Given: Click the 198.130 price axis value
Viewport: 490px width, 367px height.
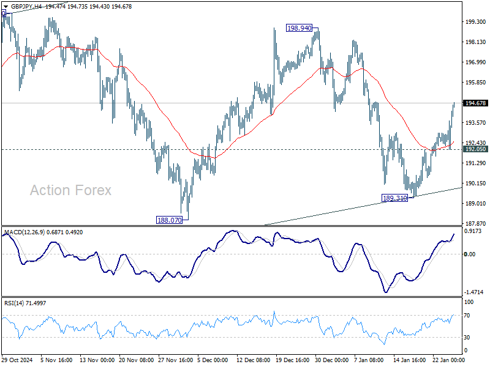Looking at the screenshot, I should (x=476, y=42).
